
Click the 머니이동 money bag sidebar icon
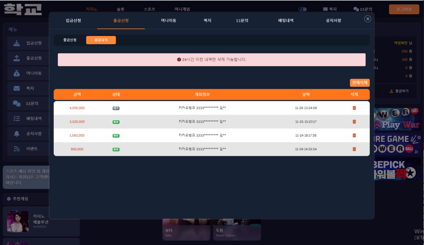click(x=17, y=73)
